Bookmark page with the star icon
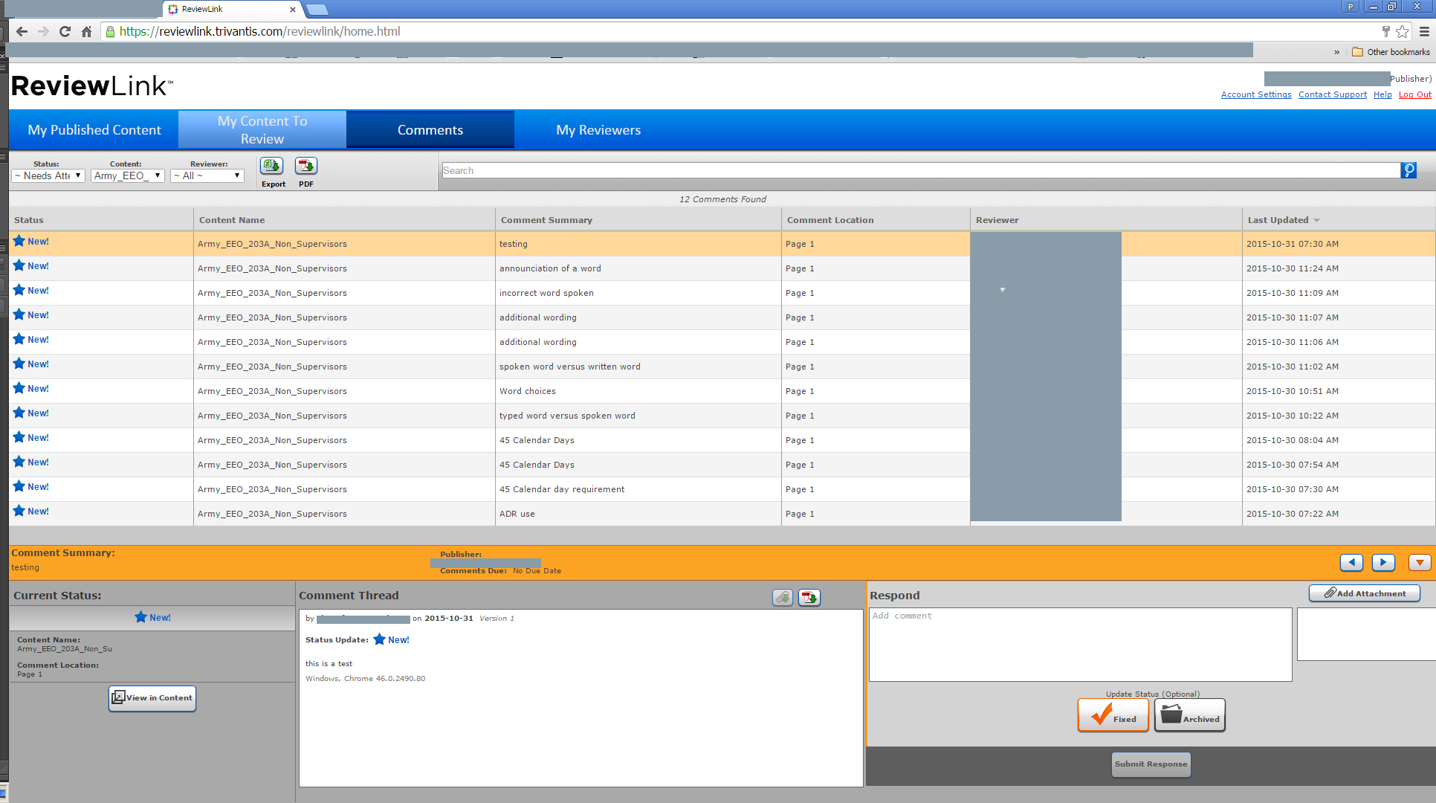This screenshot has width=1436, height=803. click(x=1403, y=31)
